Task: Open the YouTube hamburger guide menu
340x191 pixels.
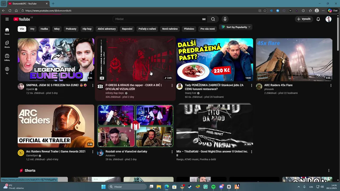Action: tap(7, 19)
